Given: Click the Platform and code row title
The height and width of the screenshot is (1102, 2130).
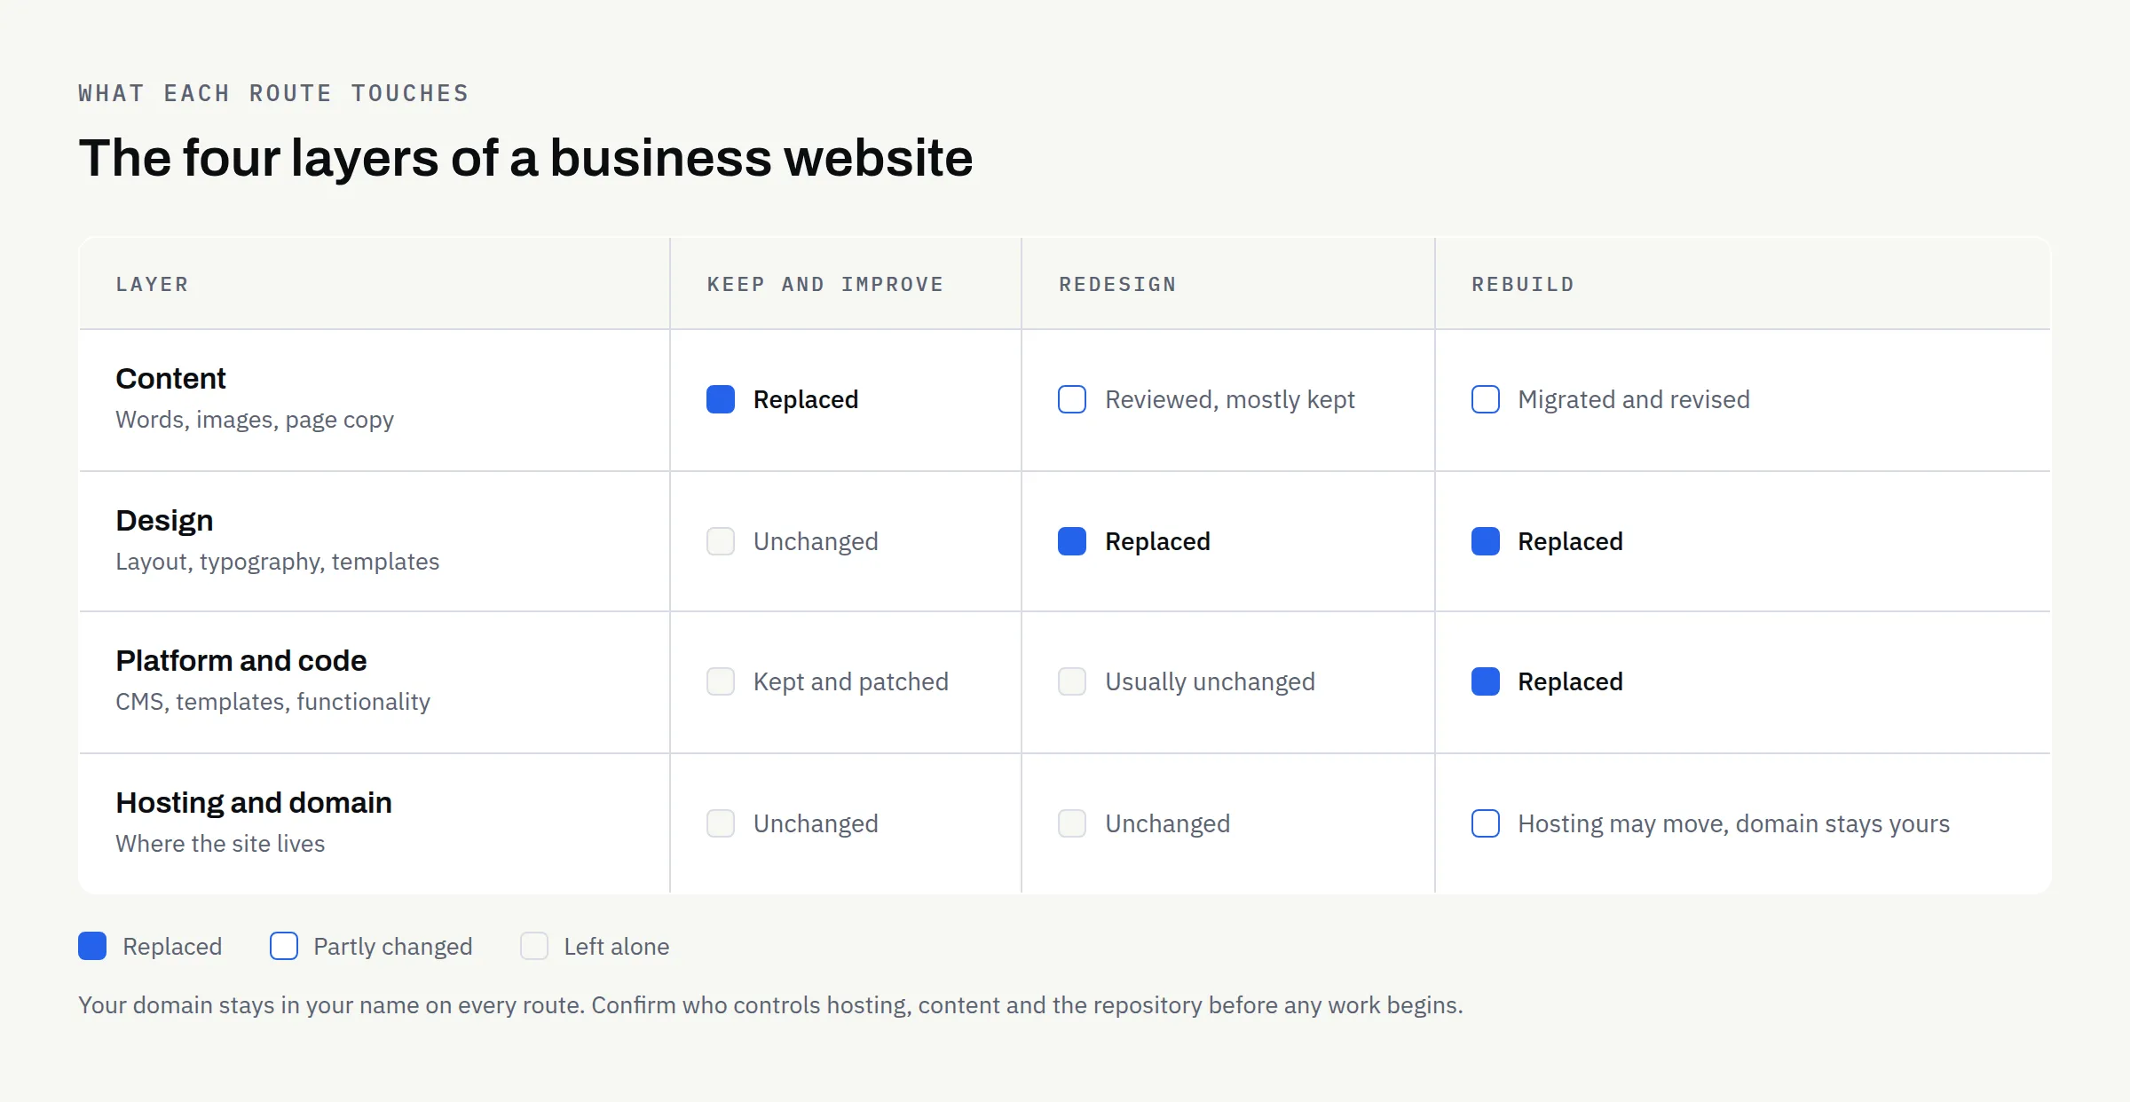Looking at the screenshot, I should tap(241, 660).
